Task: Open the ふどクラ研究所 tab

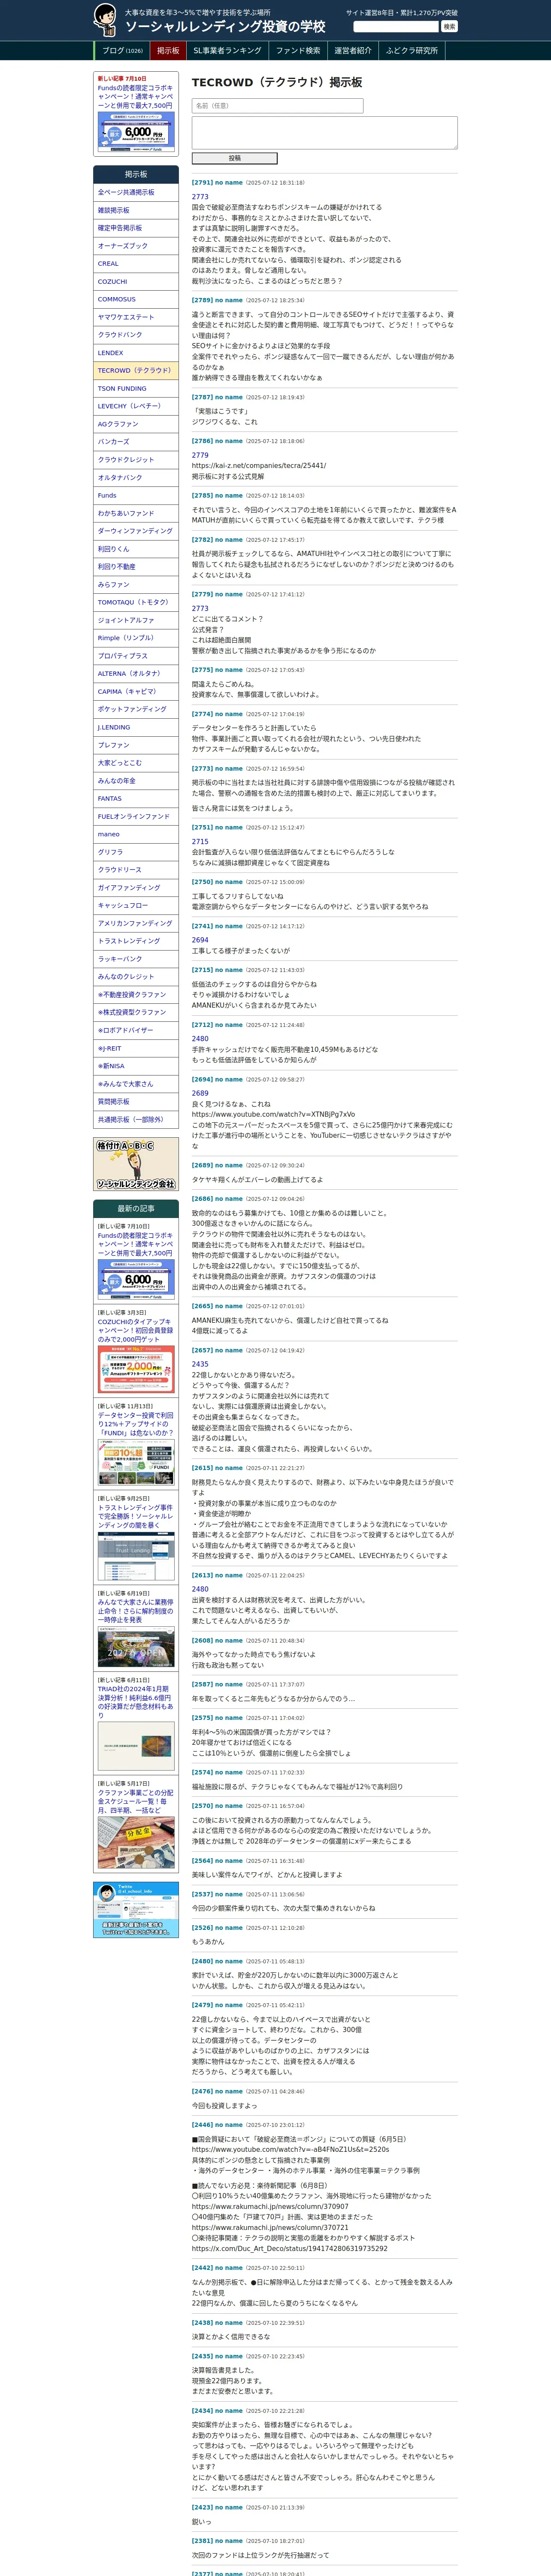Action: coord(412,50)
